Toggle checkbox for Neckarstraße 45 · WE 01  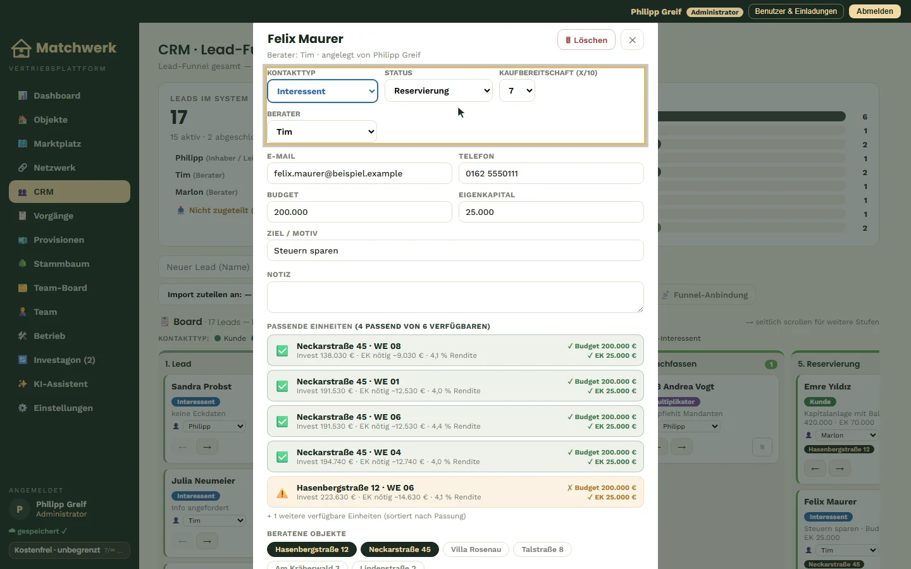(282, 386)
